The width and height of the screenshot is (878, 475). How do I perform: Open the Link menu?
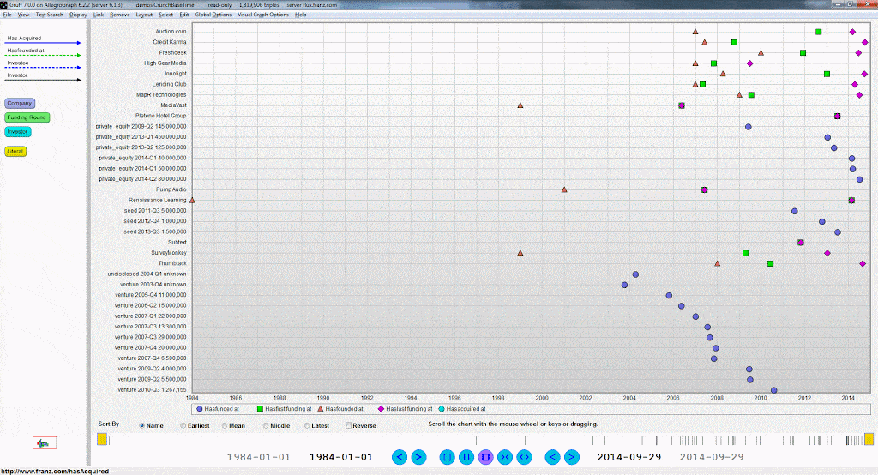[x=99, y=15]
